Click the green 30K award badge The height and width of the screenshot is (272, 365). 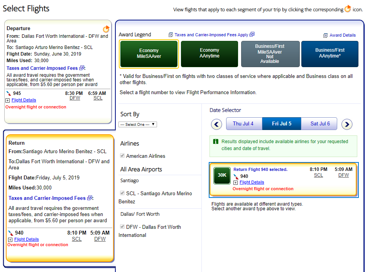click(222, 175)
